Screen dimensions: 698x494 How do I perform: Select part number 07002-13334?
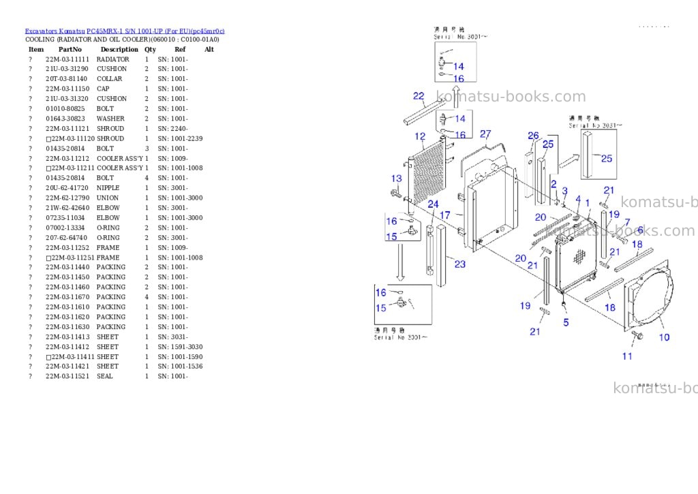(65, 228)
